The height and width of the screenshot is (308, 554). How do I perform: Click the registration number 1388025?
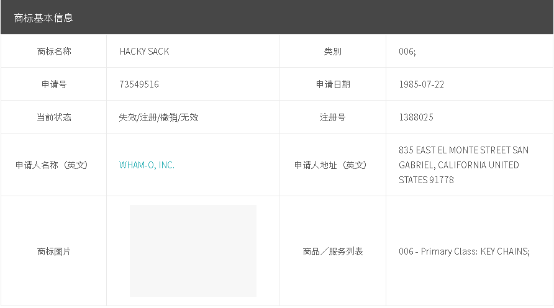[416, 117]
